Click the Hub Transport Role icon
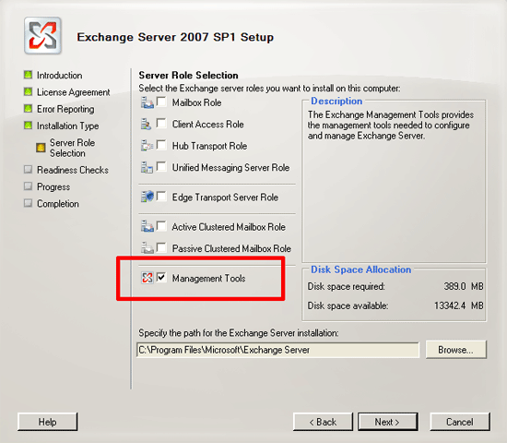This screenshot has height=443, width=507. coord(147,146)
